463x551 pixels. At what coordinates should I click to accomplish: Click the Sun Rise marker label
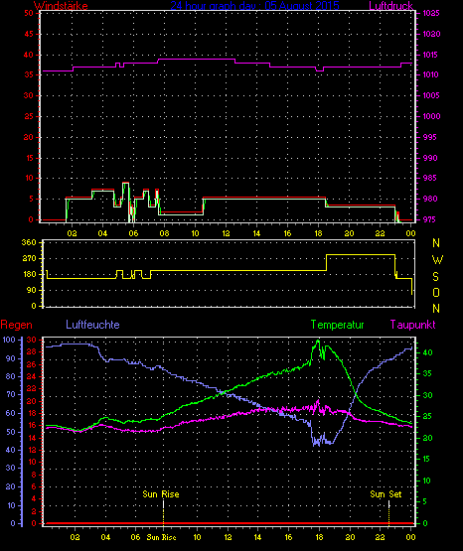pyautogui.click(x=161, y=494)
